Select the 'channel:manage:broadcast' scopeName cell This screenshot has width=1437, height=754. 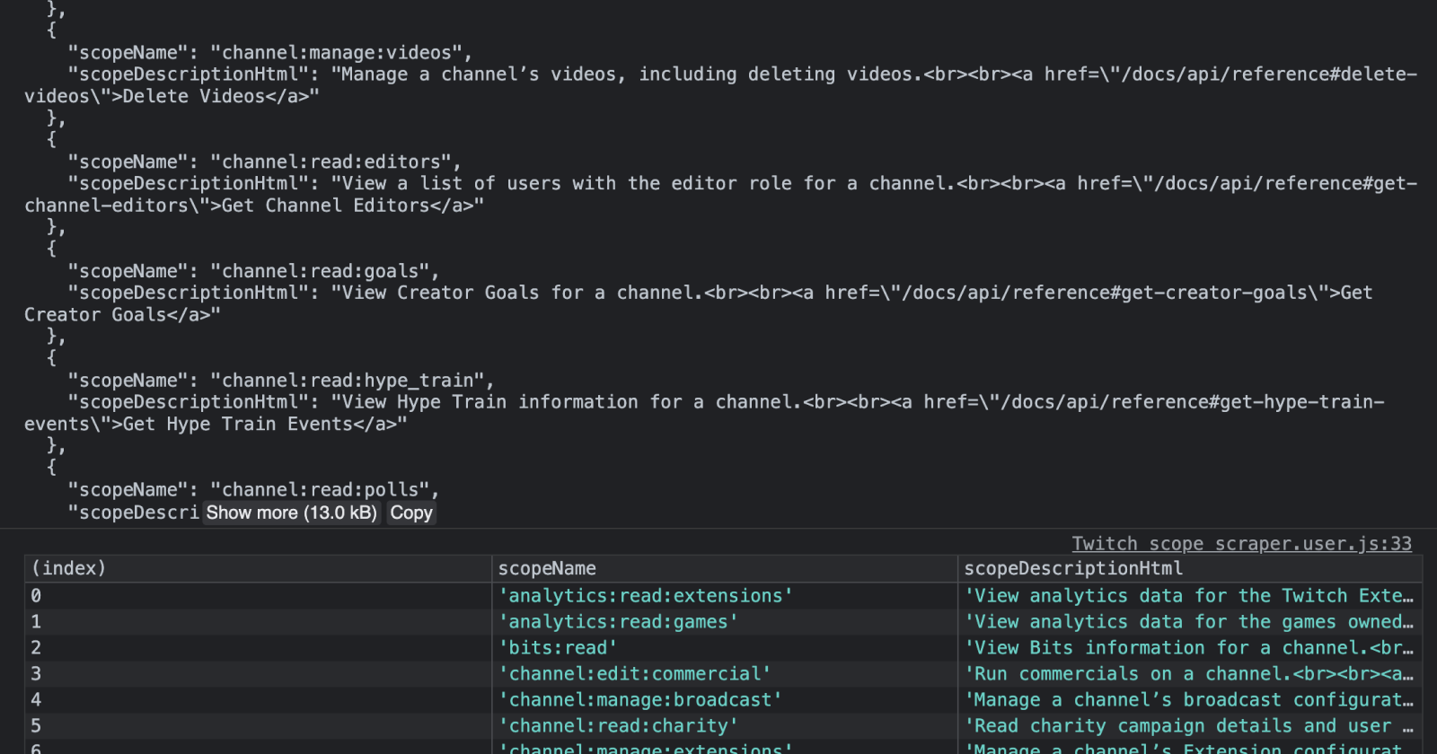(x=725, y=699)
